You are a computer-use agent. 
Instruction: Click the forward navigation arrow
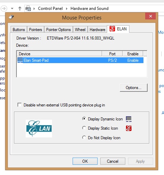tap(4, 9)
